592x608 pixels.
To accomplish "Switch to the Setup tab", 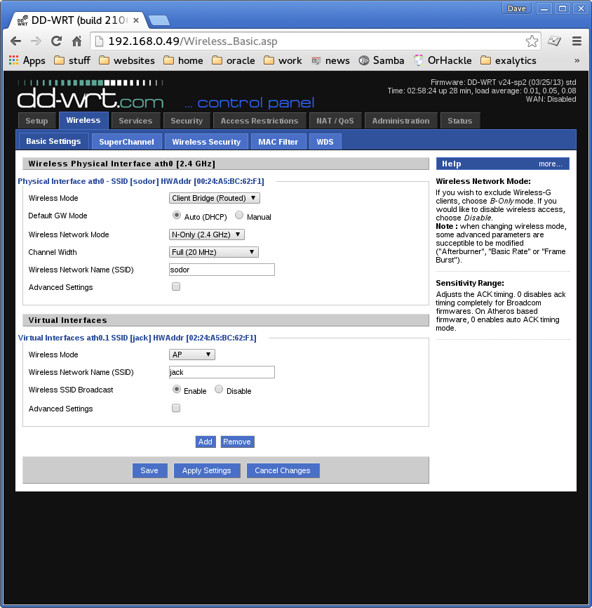I will coord(36,121).
